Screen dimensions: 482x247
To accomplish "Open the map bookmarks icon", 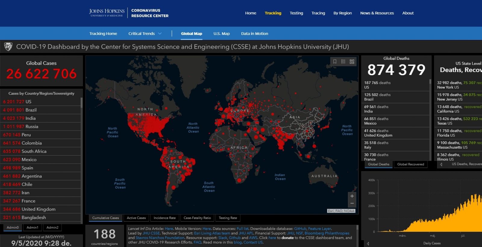I will tap(335, 62).
